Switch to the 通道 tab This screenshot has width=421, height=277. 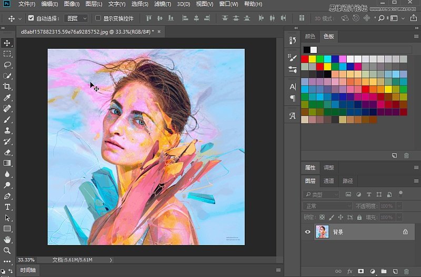coord(329,181)
